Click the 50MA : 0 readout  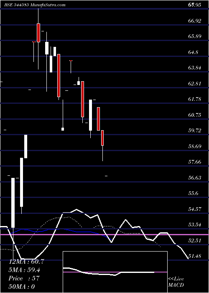coord(22,286)
